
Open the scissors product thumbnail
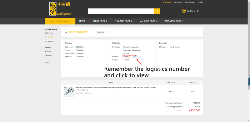pos(69,91)
